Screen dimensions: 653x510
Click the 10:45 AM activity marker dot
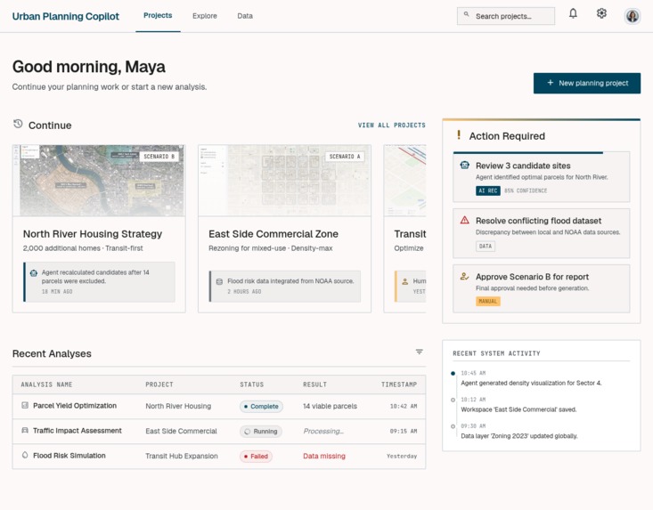click(x=453, y=373)
